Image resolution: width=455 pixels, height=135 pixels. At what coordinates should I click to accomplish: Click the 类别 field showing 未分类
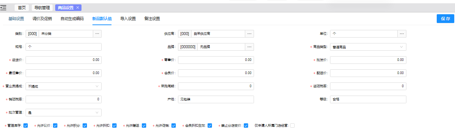pos(66,34)
